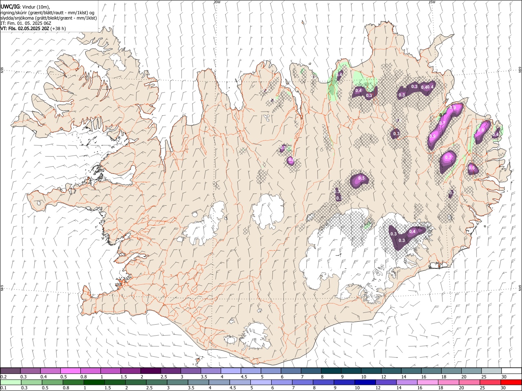Click the '15W' longitude label at top
The image size is (522, 391).
pos(432,2)
